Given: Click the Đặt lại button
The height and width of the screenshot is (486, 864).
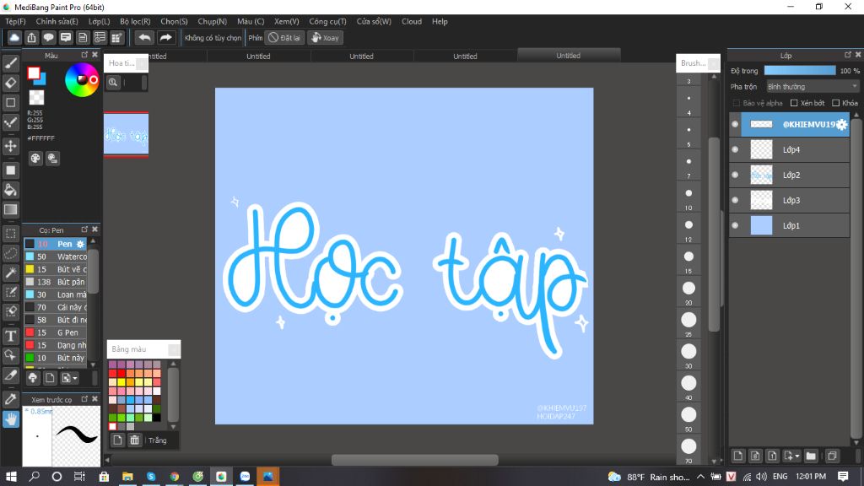Looking at the screenshot, I should pyautogui.click(x=284, y=37).
